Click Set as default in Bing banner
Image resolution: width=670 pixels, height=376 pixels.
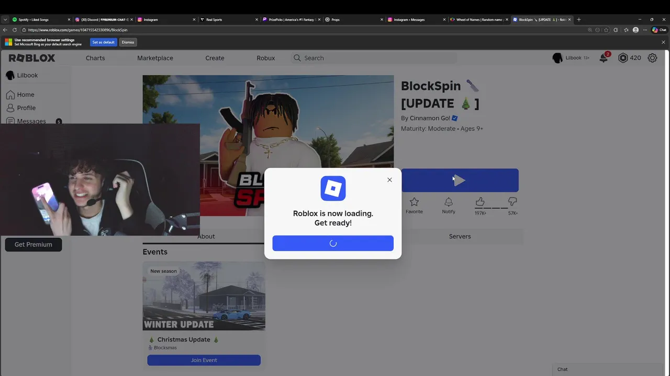104,42
